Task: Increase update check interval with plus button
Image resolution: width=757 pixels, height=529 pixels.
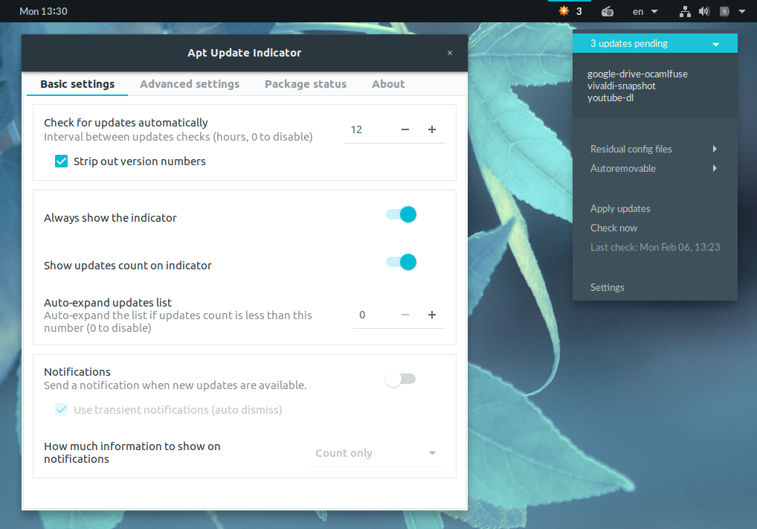Action: pyautogui.click(x=432, y=129)
